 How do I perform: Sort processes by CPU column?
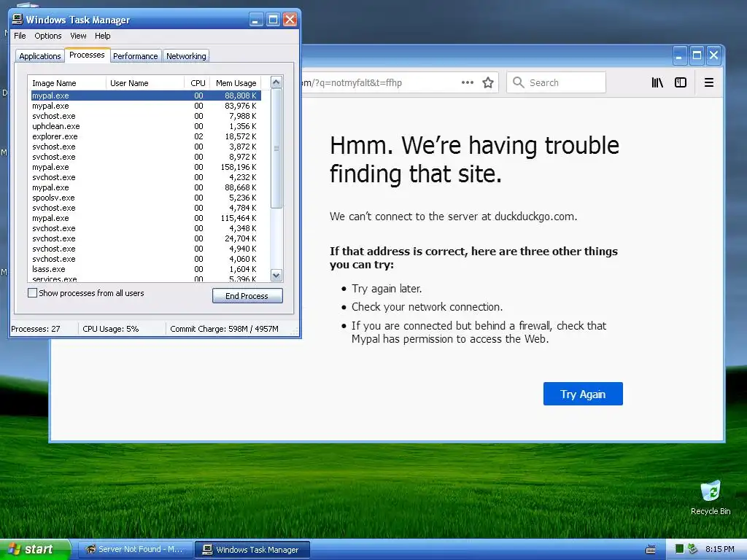197,83
